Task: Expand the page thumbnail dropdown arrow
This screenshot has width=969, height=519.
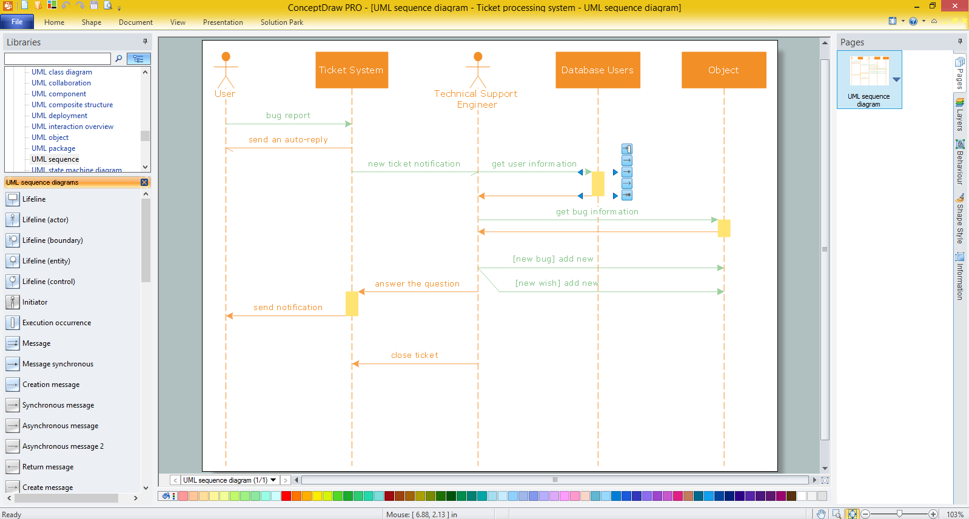Action: pos(896,79)
